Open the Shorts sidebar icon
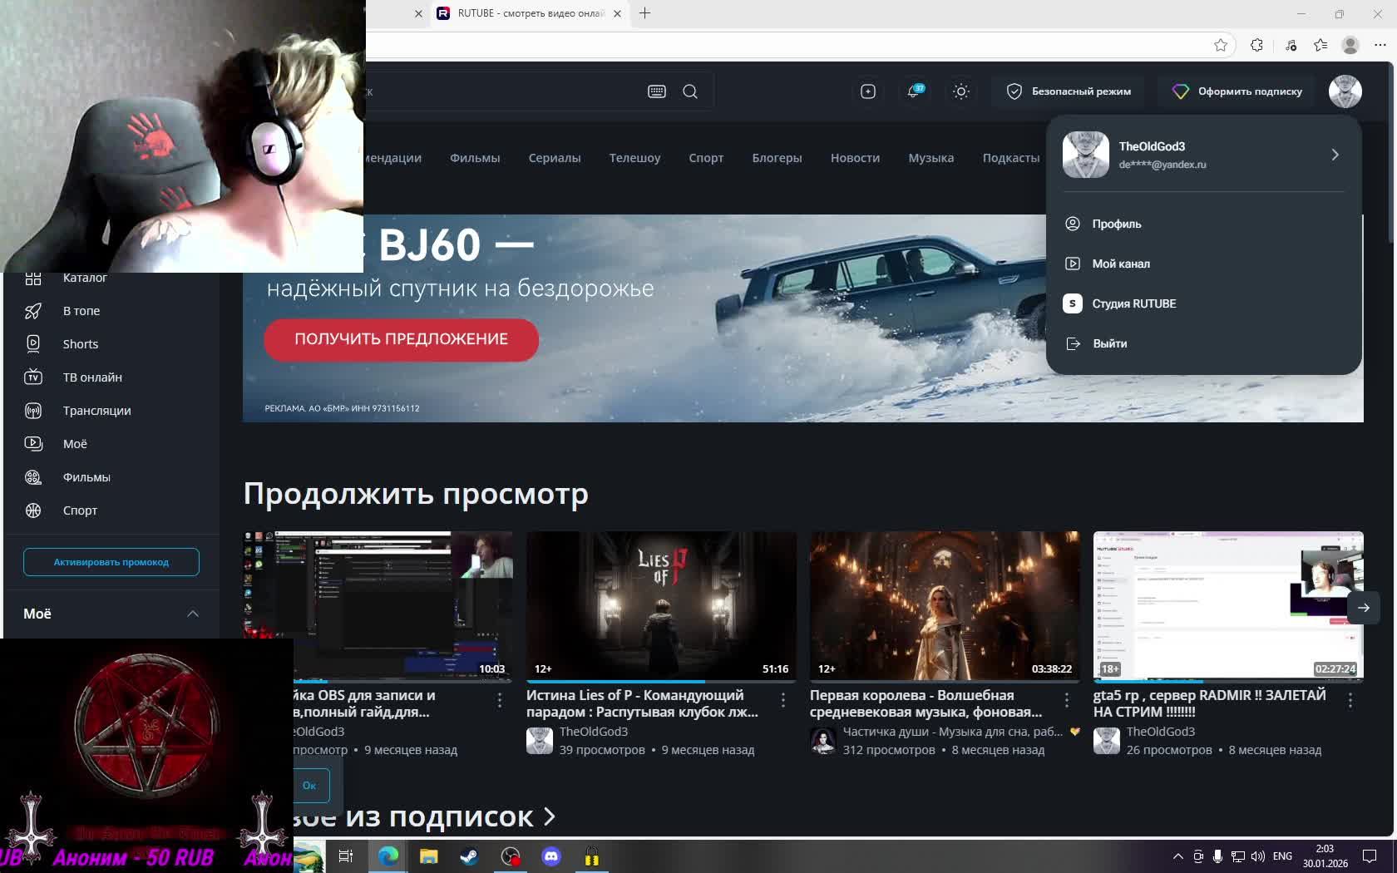The height and width of the screenshot is (873, 1397). 33,343
